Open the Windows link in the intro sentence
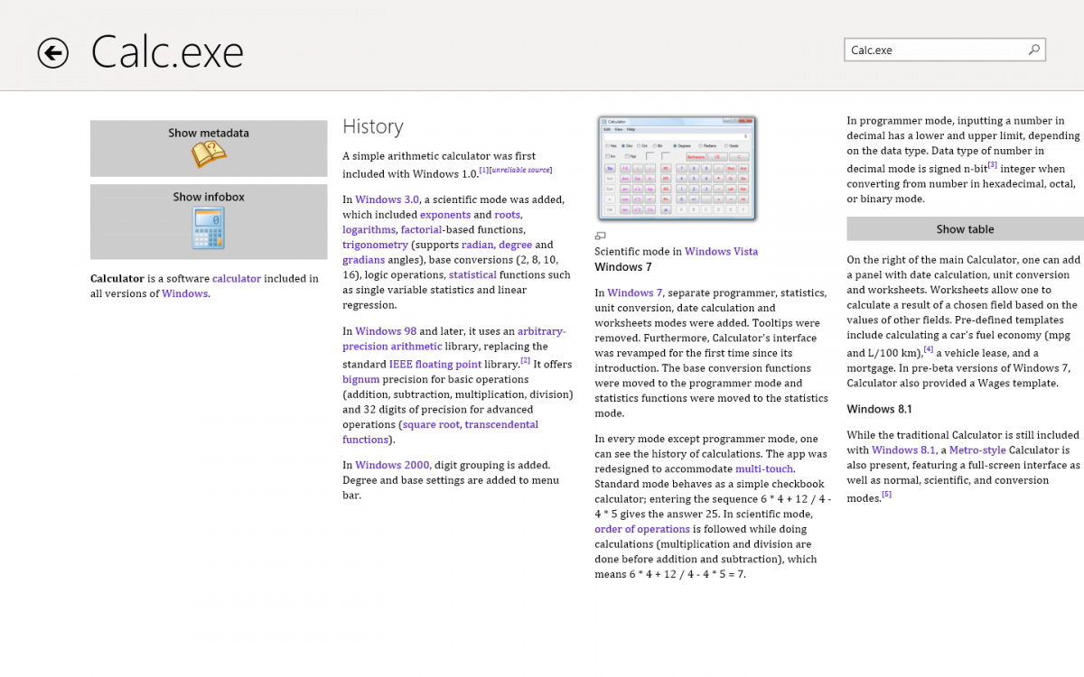Viewport: 1084px width, 677px height. [184, 293]
